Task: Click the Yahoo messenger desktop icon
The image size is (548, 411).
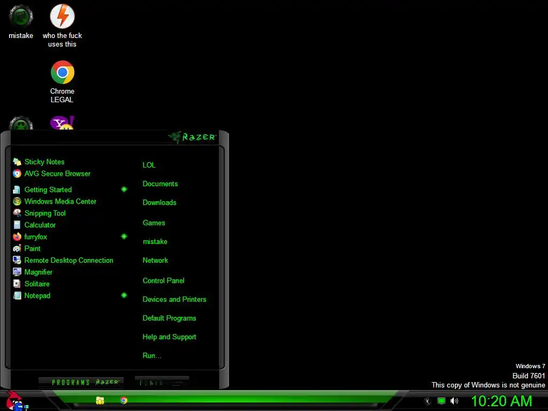Action: coord(62,123)
